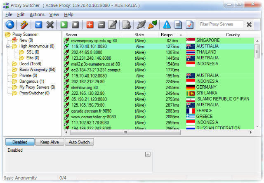The height and width of the screenshot is (183, 264).
Task: Click in the Filter Proxy Servers field
Action: pyautogui.click(x=221, y=24)
